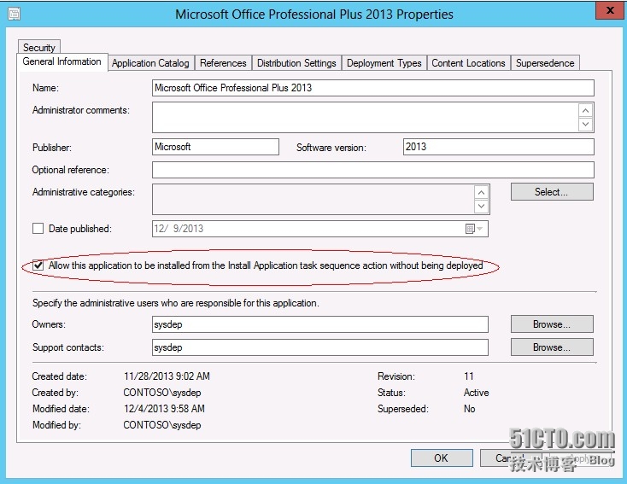
Task: Switch to the Deployment Types tab
Action: pyautogui.click(x=384, y=63)
